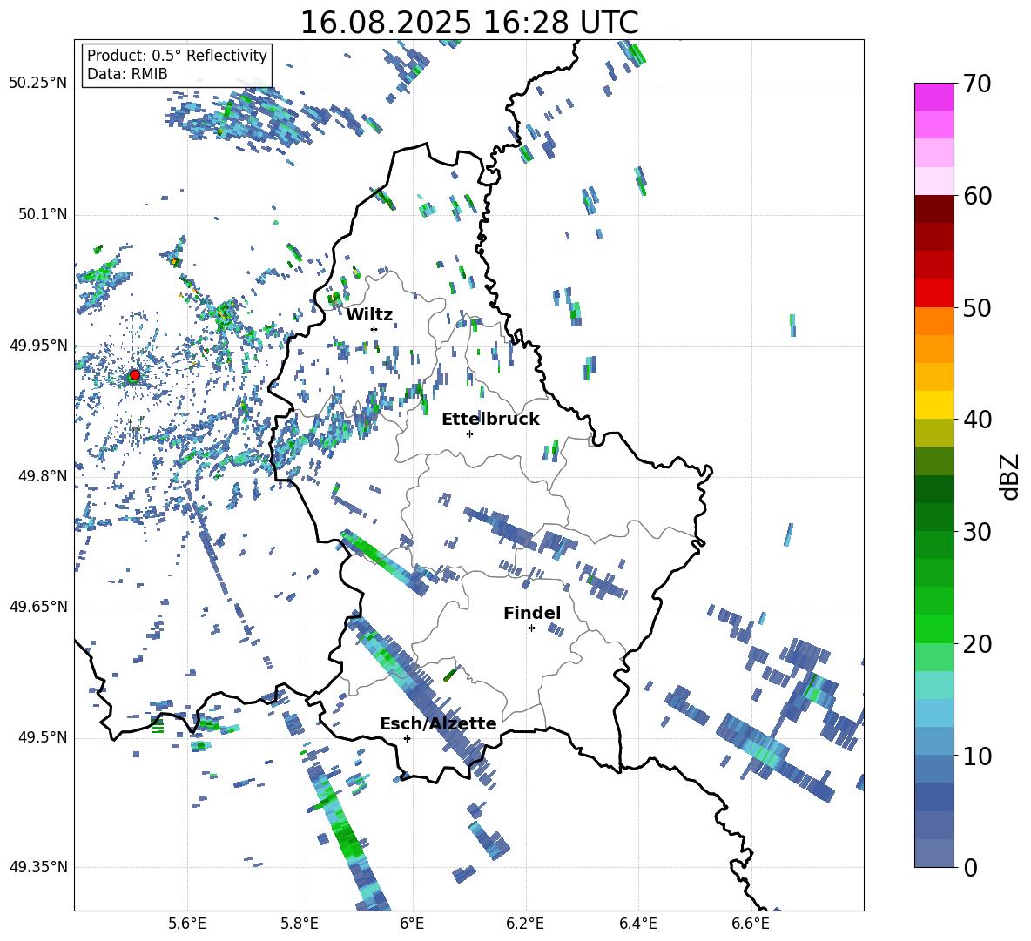Click the longitude label '5.6°E'
The height and width of the screenshot is (941, 1031).
pyautogui.click(x=187, y=924)
